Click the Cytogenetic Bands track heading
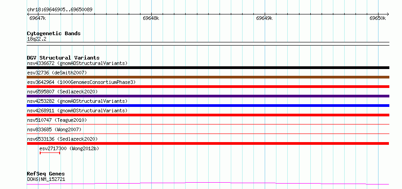 54,33
